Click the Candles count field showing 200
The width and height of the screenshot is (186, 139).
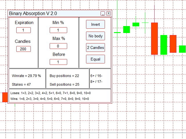tap(24, 49)
